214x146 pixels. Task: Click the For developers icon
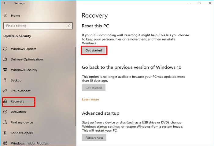(x=5, y=133)
